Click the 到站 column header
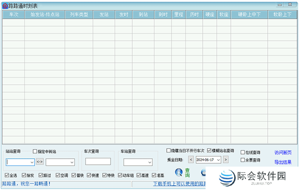This screenshot has height=190, width=299. (143, 15)
